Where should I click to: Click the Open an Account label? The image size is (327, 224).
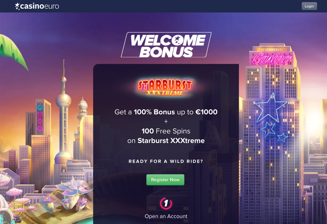166,216
